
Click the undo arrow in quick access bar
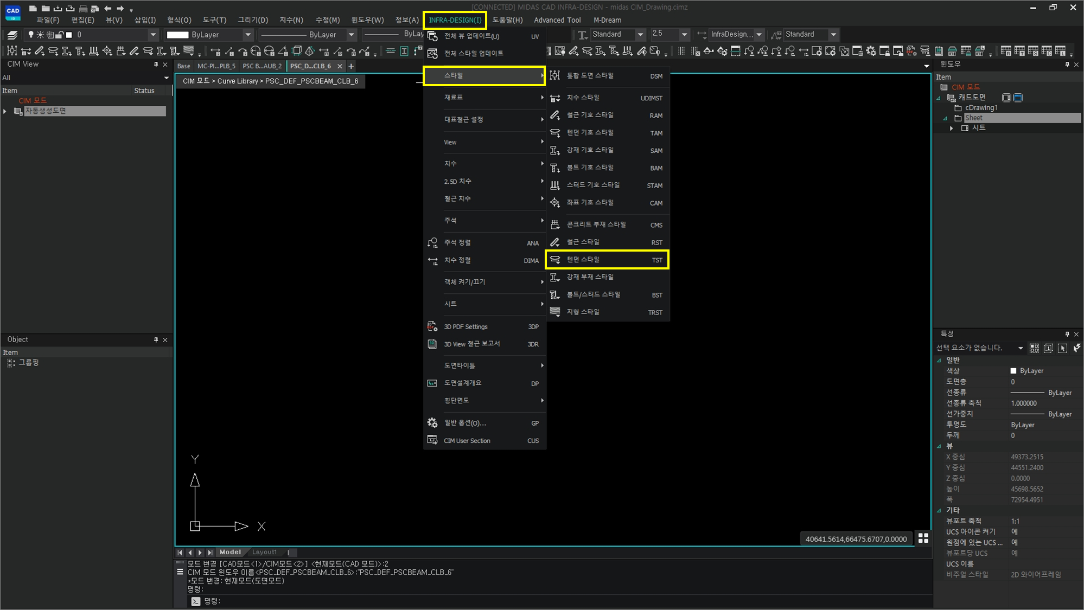pyautogui.click(x=107, y=8)
